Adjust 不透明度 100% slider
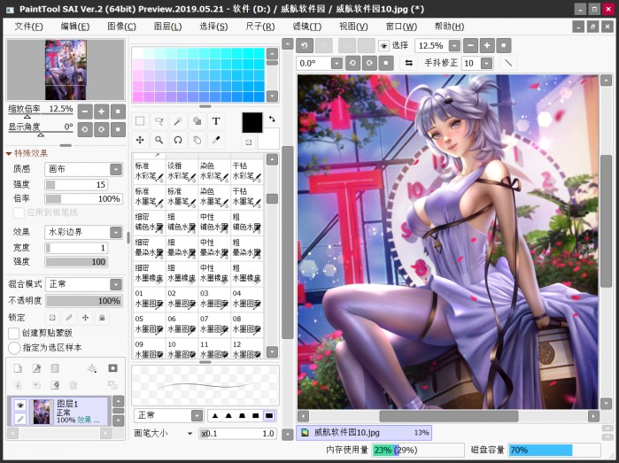The image size is (619, 463). click(84, 301)
